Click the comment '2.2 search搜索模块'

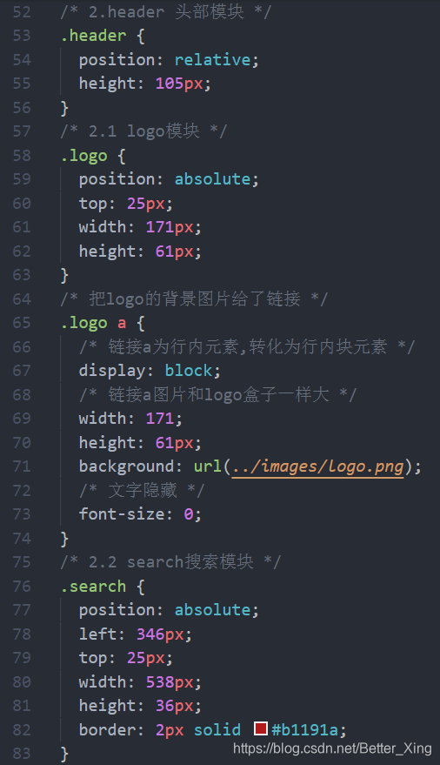(x=171, y=562)
